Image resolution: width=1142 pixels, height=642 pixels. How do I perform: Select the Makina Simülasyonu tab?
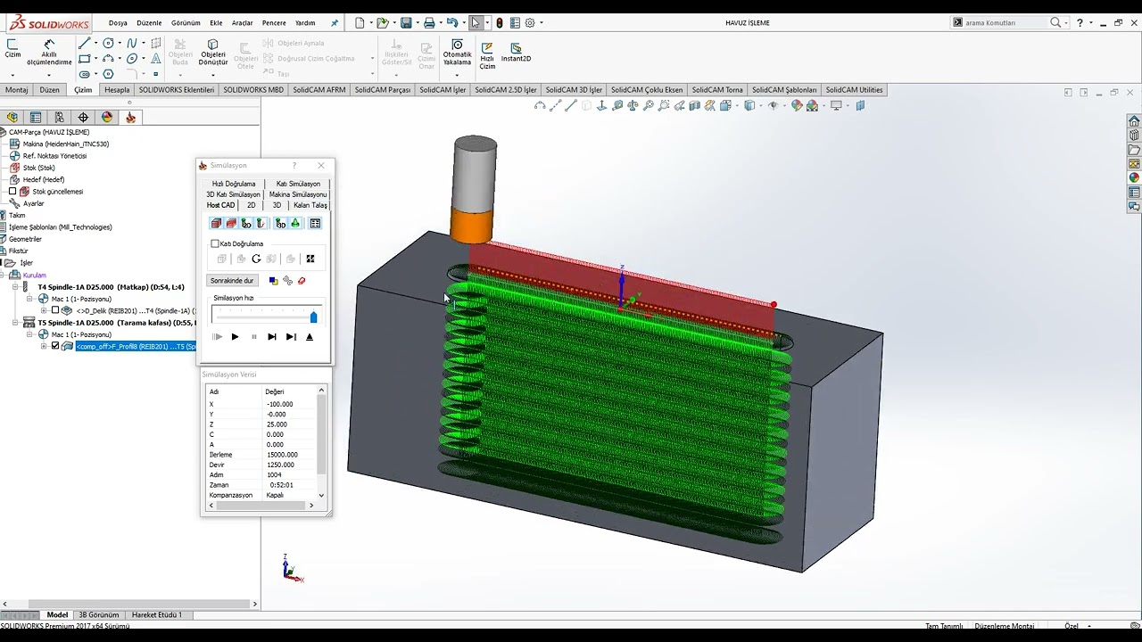(298, 194)
